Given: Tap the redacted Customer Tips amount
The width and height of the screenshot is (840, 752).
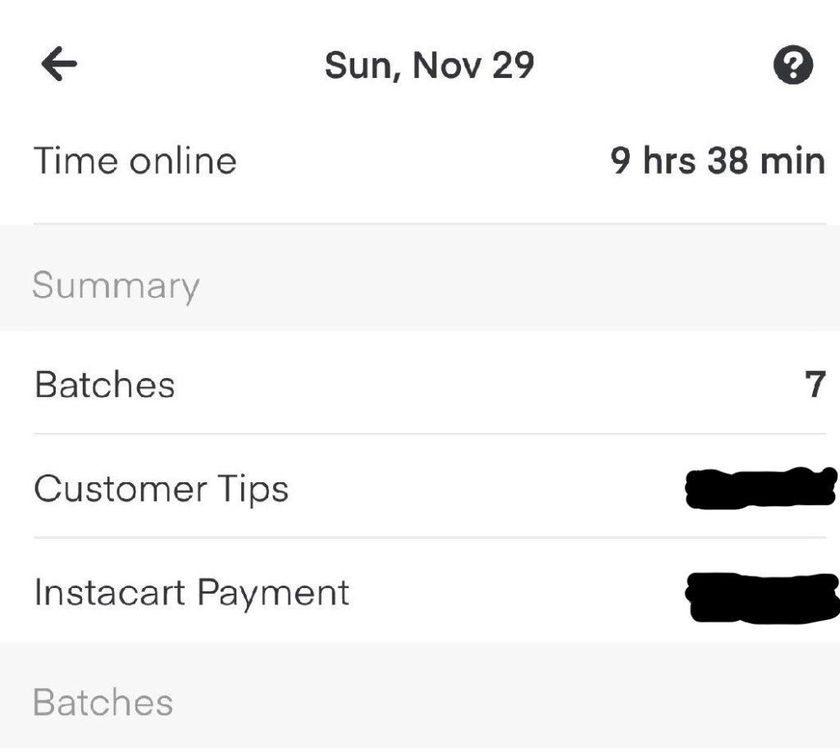Looking at the screenshot, I should point(760,488).
